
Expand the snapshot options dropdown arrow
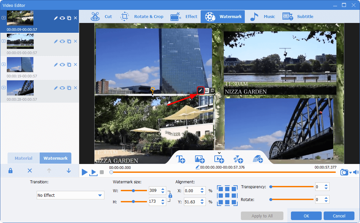350,172
